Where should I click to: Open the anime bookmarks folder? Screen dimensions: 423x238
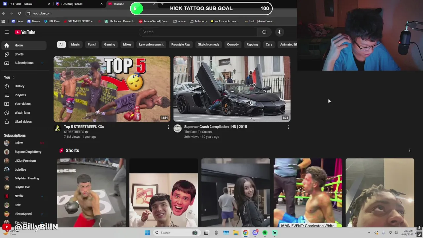[179, 21]
